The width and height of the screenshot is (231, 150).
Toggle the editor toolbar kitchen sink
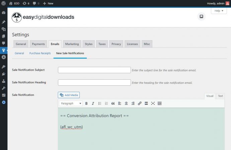pyautogui.click(x=160, y=103)
